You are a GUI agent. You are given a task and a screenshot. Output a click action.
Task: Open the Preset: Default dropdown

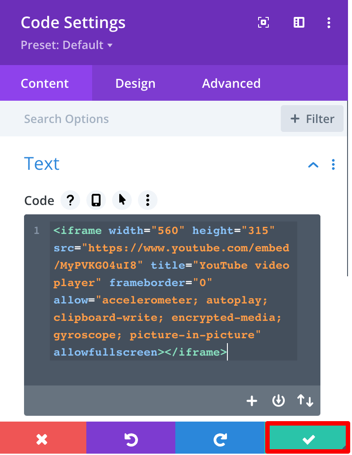coord(66,45)
